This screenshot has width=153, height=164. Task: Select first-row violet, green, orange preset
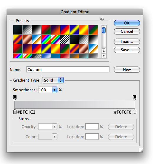93,30
